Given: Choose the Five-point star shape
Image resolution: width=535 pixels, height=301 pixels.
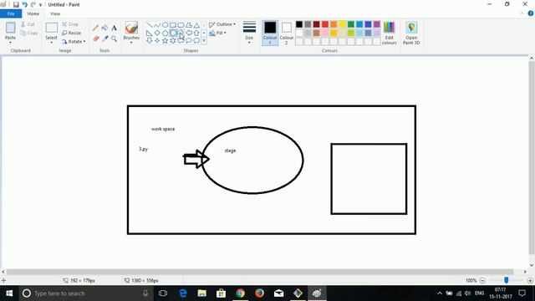Looking at the screenshot, I should coord(166,41).
